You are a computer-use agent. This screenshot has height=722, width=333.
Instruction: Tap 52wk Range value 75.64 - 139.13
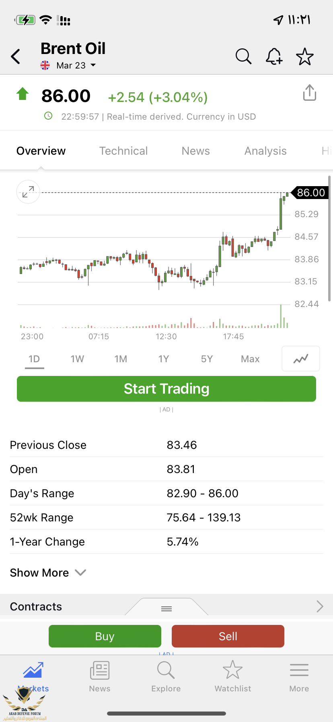(203, 517)
